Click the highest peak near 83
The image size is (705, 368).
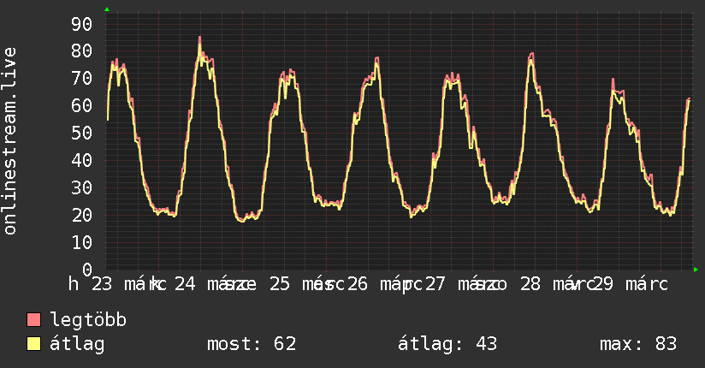pos(199,38)
